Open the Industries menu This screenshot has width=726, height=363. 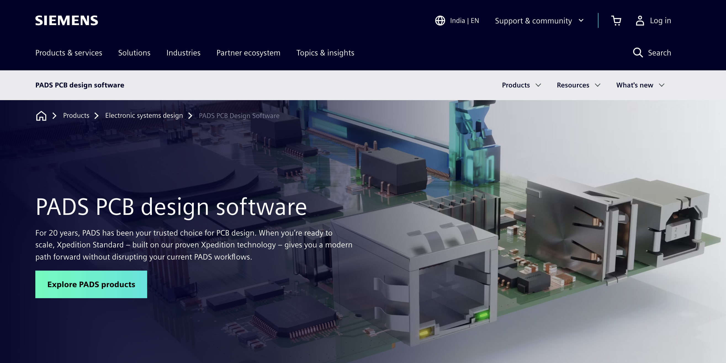tap(184, 53)
